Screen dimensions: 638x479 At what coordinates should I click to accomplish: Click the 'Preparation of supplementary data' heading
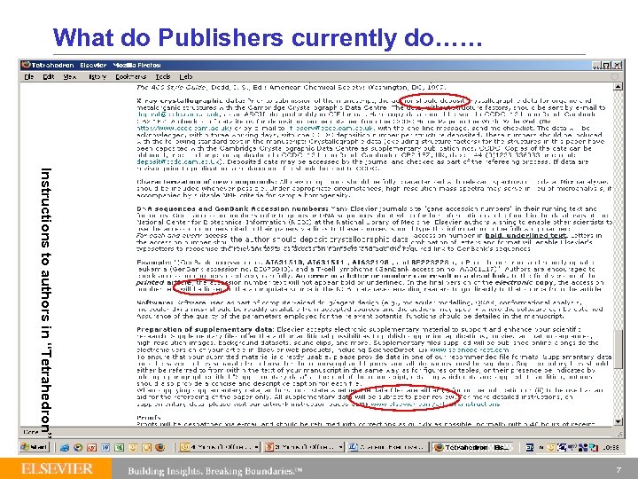[x=206, y=329]
